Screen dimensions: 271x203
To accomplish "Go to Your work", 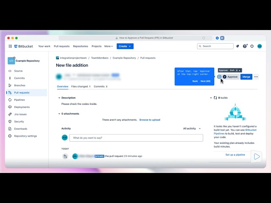I will pos(44,46).
